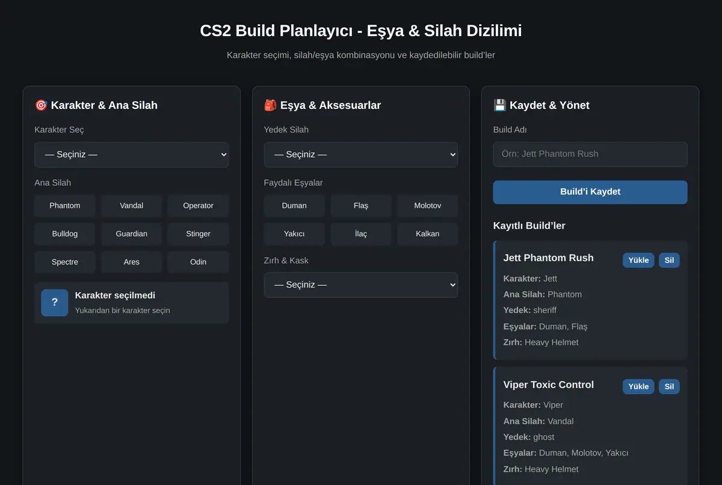Viewport: 722px width, 485px height.
Task: Choose the Operator weapon
Action: click(198, 206)
